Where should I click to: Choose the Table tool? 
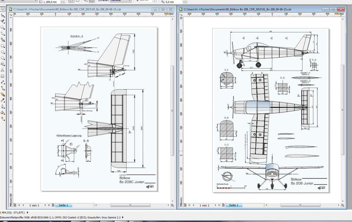(x=3, y=76)
